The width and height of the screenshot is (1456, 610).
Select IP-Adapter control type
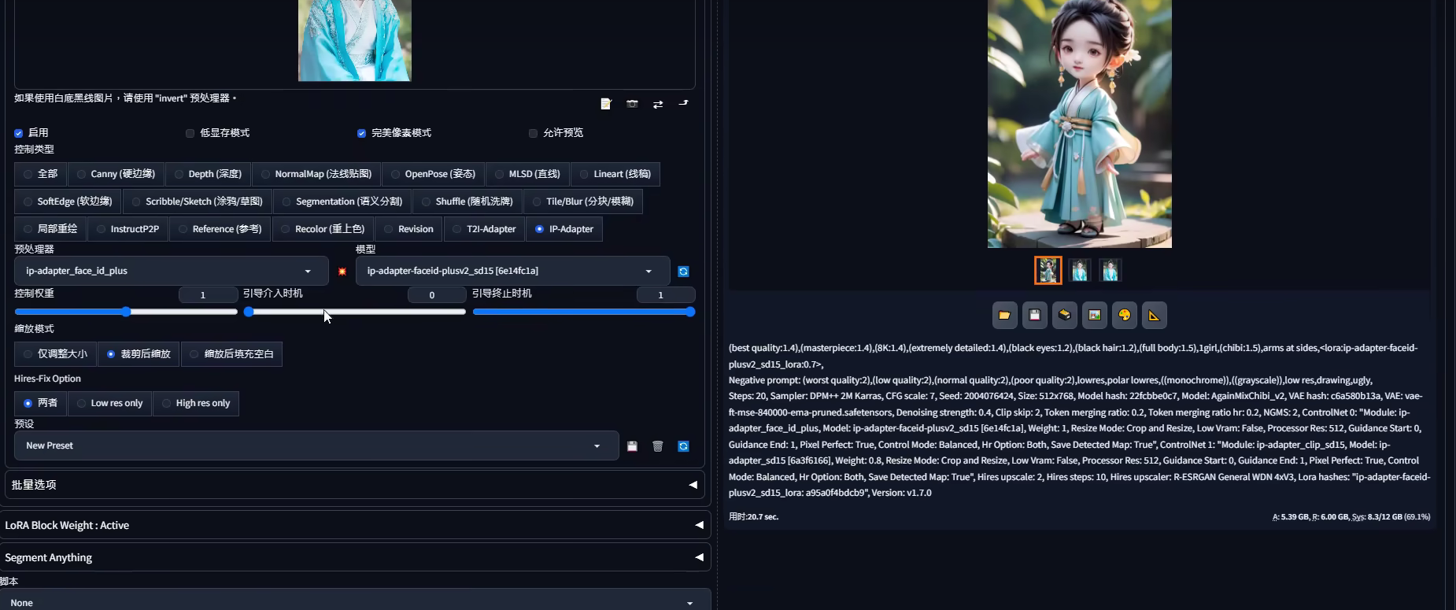tap(564, 229)
